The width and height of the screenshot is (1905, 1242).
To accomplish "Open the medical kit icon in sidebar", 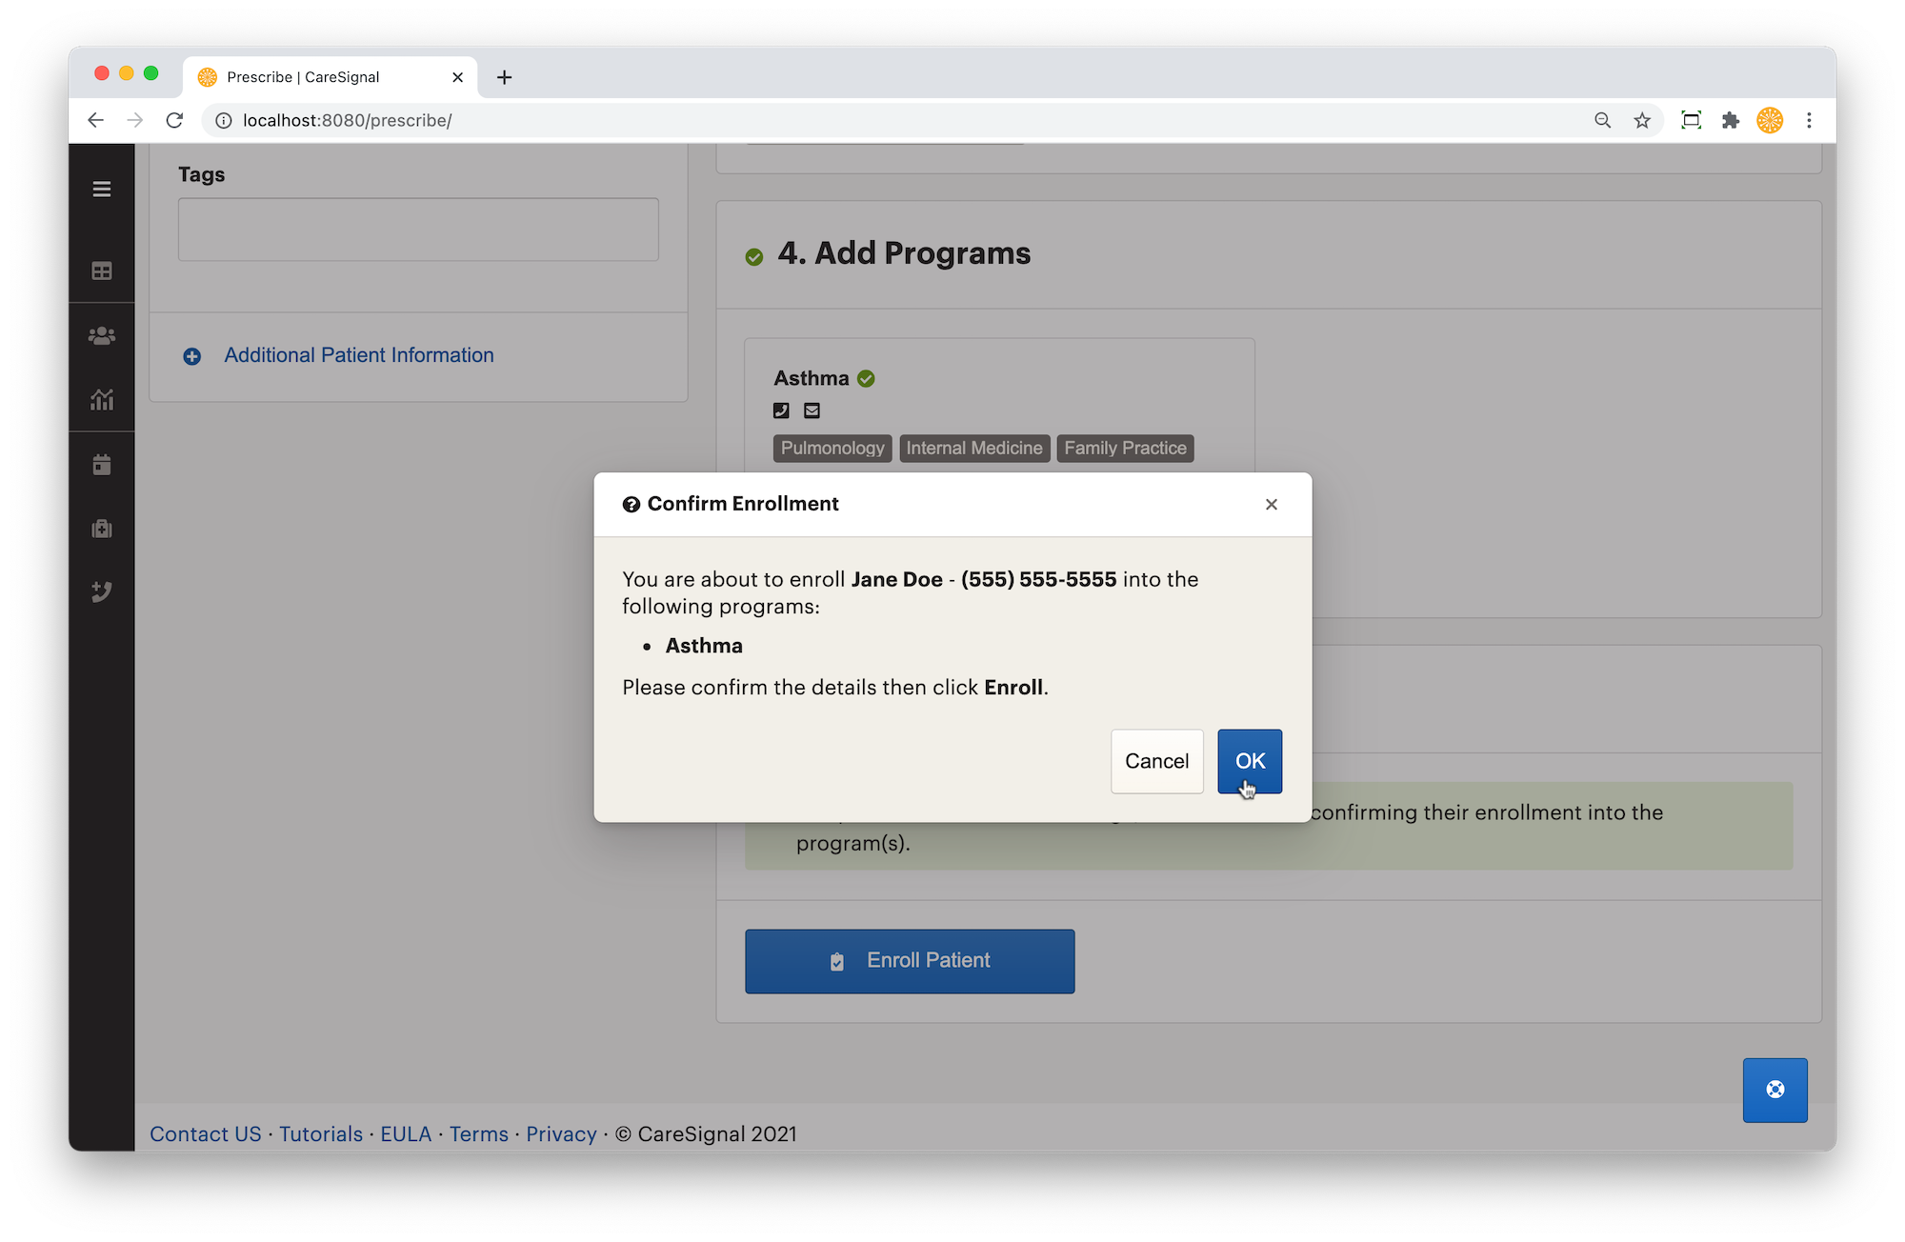I will [102, 528].
